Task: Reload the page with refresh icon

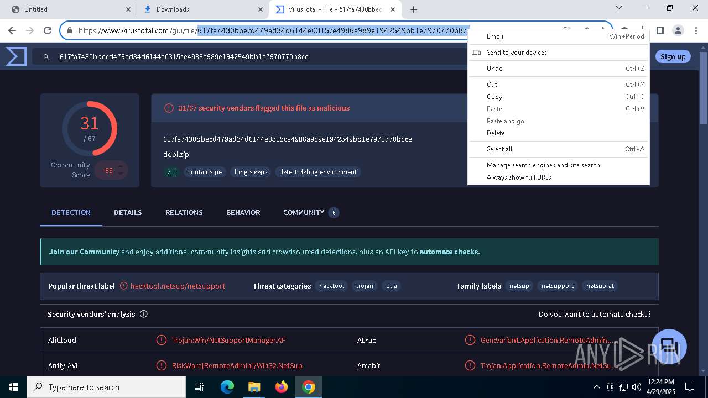Action: pyautogui.click(x=48, y=30)
